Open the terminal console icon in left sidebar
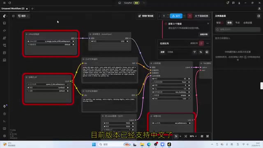Image resolution: width=263 pixels, height=148 pixels. click(x=5, y=121)
